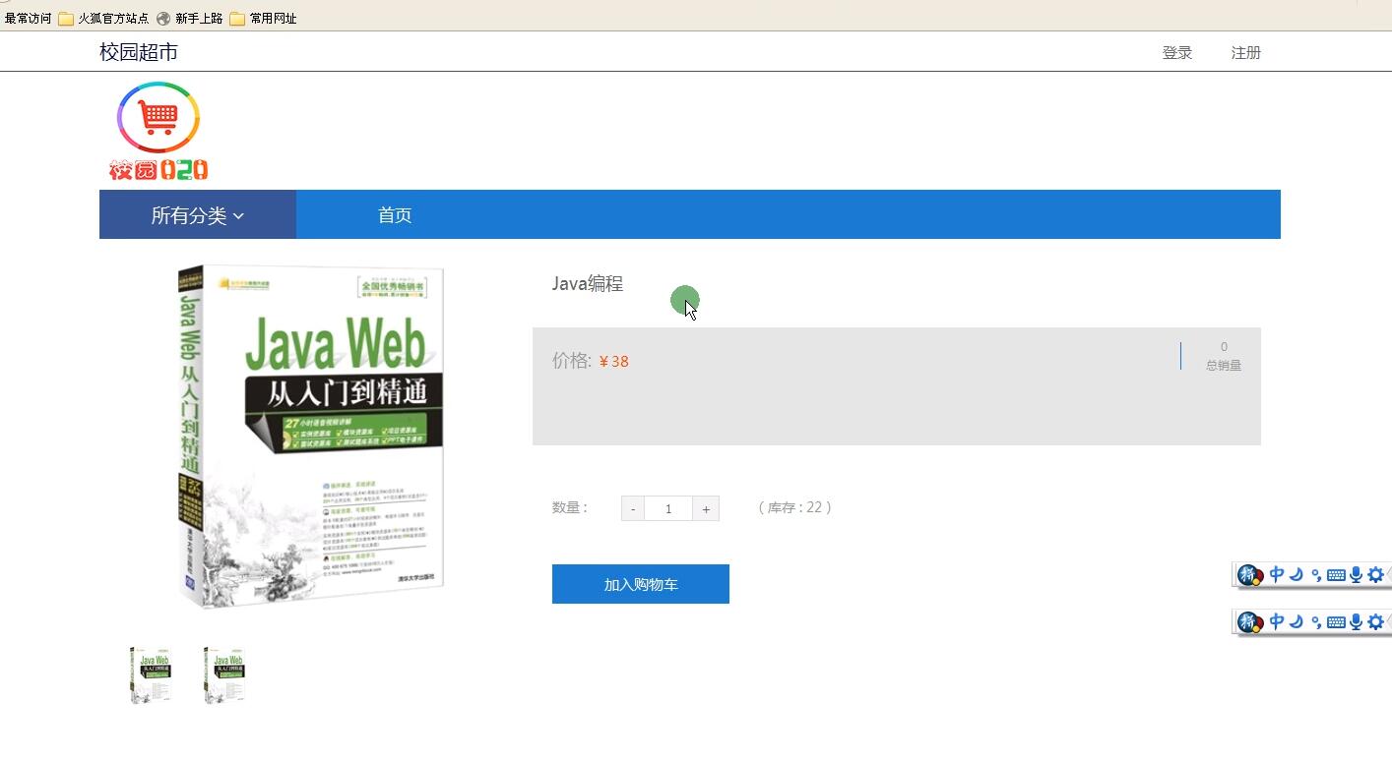This screenshot has width=1392, height=760.
Task: Open the Sogou pinyin logo in upper IME bar
Action: point(1249,575)
